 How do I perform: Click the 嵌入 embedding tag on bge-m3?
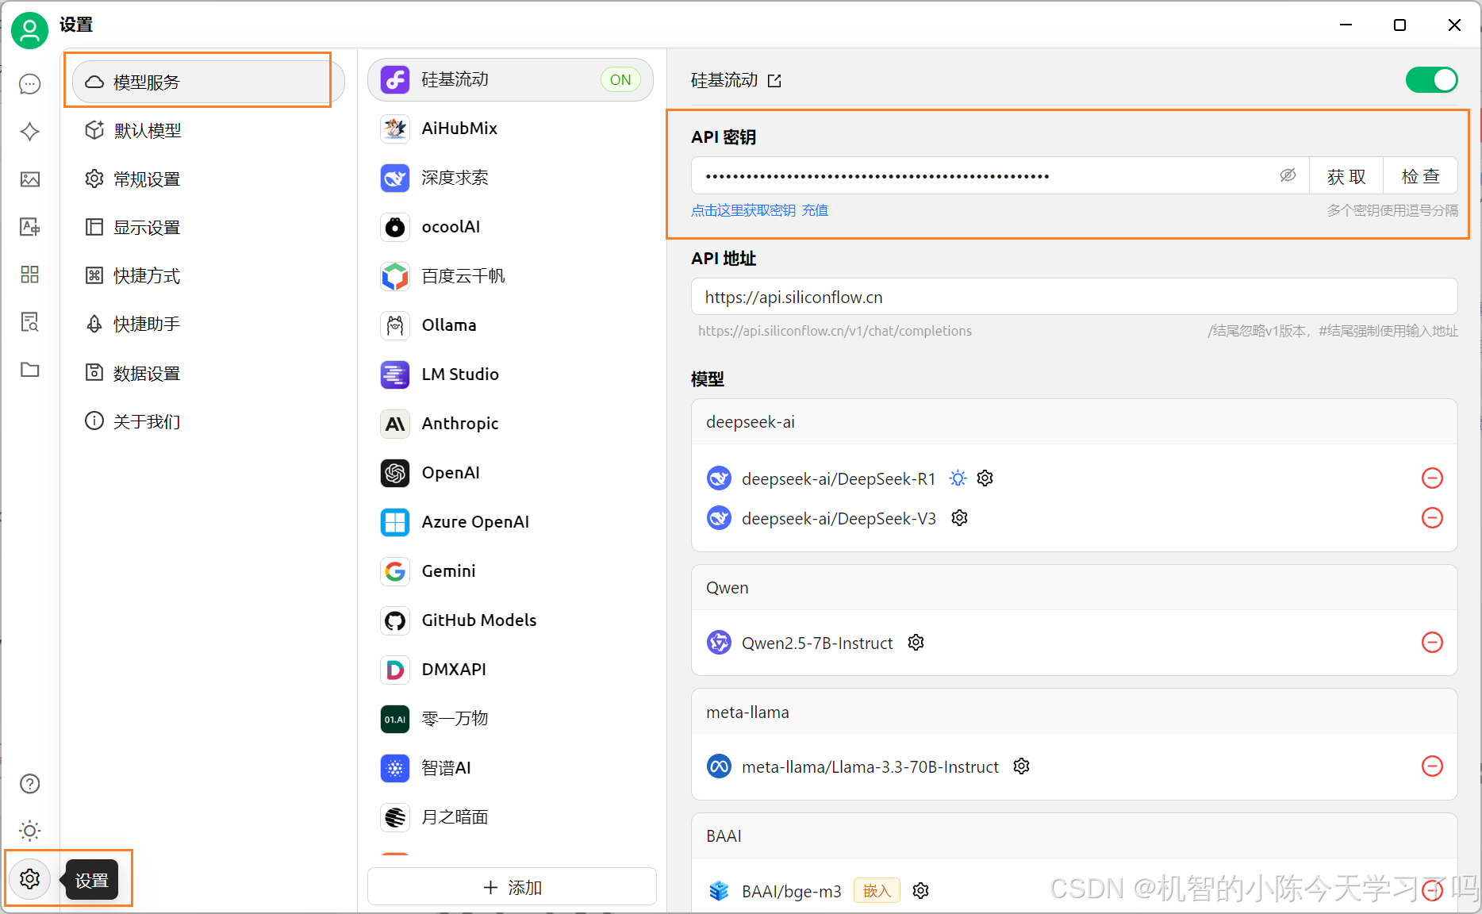(877, 891)
